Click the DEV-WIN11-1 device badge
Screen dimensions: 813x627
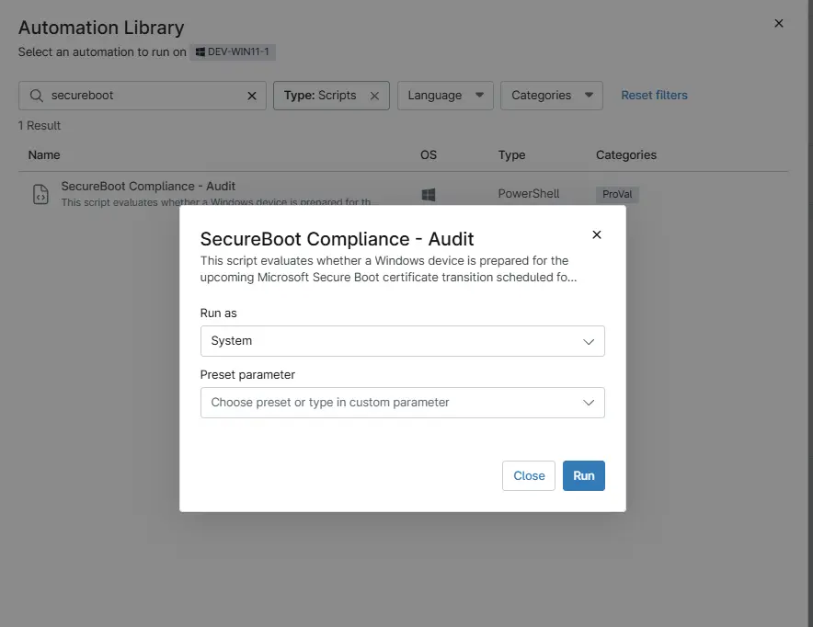point(231,52)
